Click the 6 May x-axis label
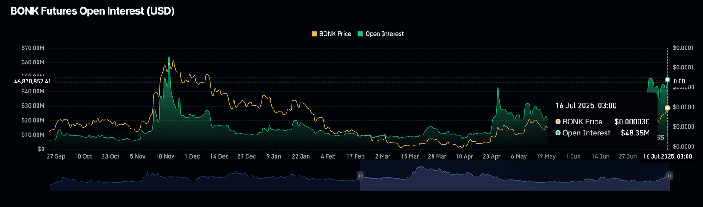The width and height of the screenshot is (703, 207). (x=519, y=156)
